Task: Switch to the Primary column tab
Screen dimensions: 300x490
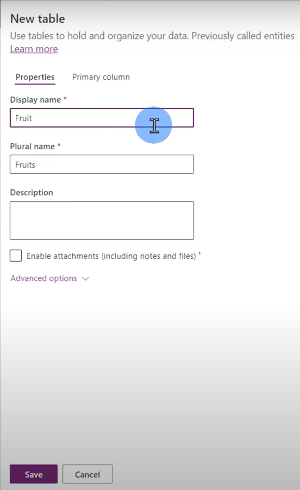Action: point(101,77)
